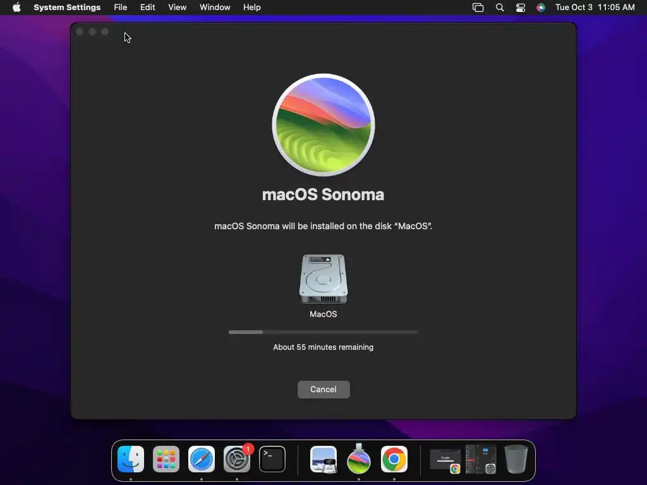
Task: Click the 'macOS Sonoma' title heading
Action: [x=323, y=195]
